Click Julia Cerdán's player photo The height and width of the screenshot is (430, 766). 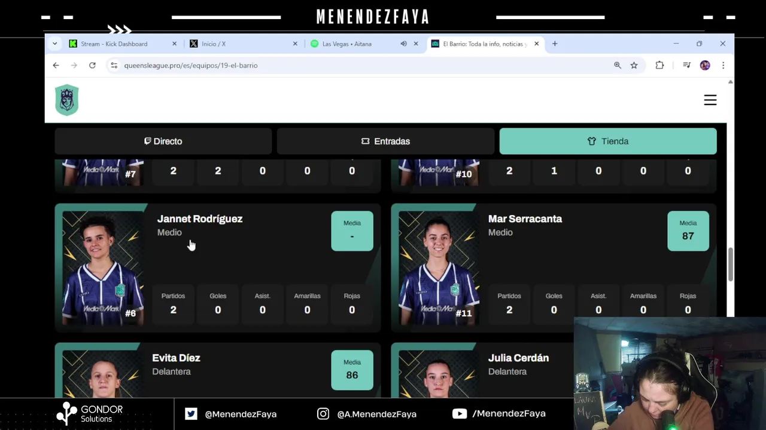pos(439,374)
